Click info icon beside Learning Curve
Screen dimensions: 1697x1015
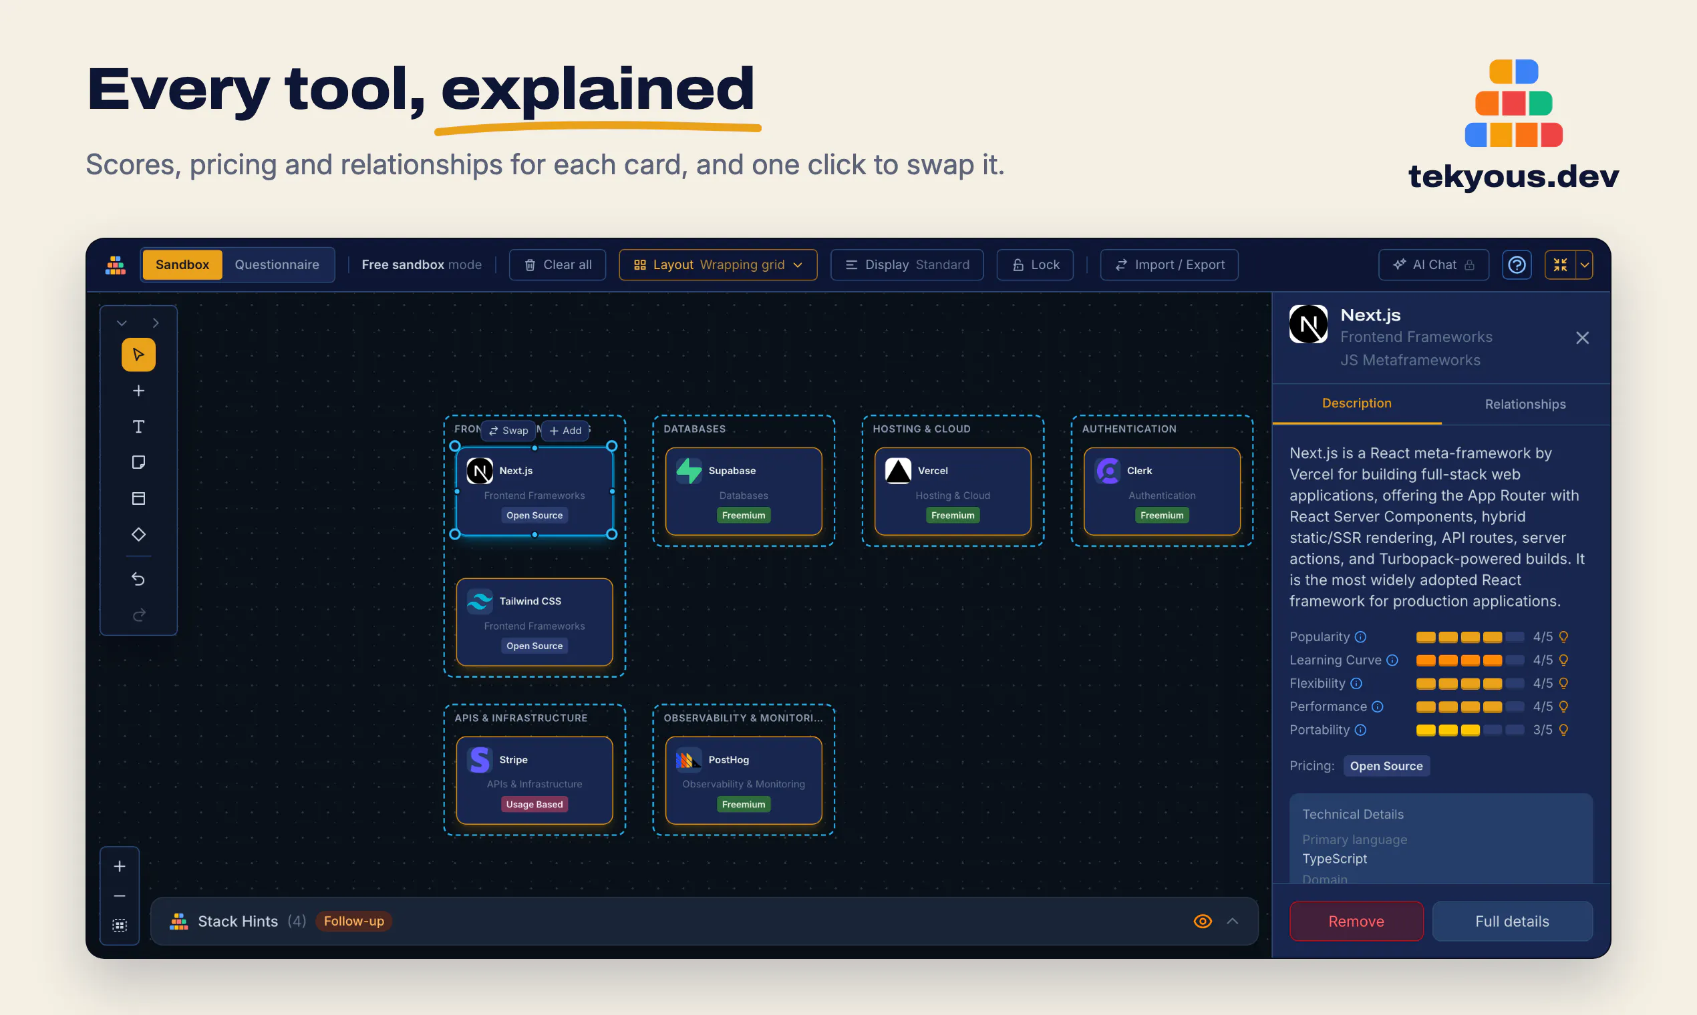(1392, 660)
